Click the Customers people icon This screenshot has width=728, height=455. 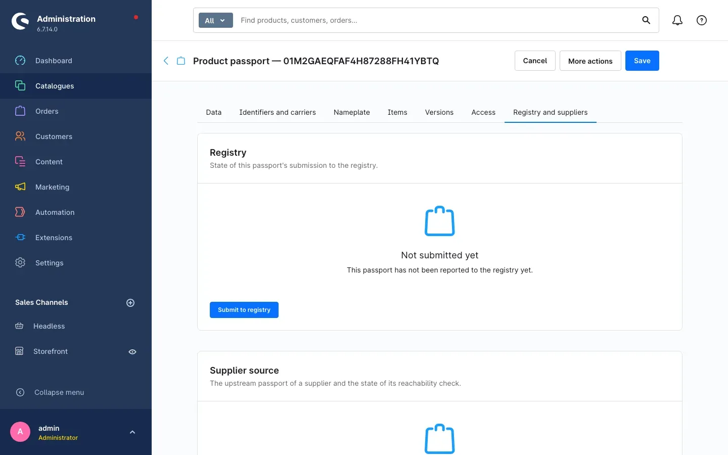[20, 136]
